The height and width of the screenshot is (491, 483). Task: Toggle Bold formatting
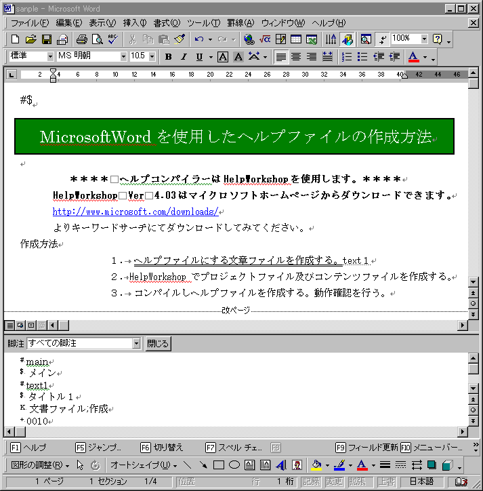point(168,57)
